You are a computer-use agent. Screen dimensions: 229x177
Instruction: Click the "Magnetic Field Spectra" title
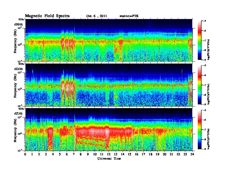47,16
